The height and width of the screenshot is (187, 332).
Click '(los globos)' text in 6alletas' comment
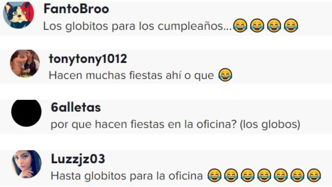pyautogui.click(x=270, y=125)
